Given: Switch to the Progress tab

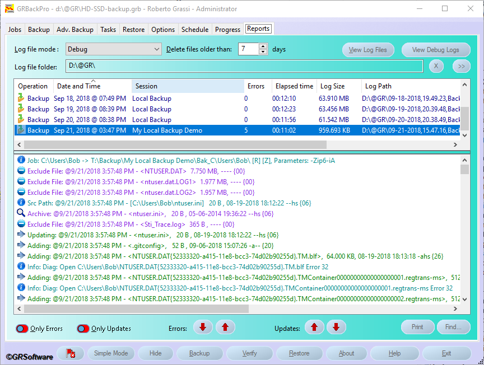Looking at the screenshot, I should click(227, 29).
